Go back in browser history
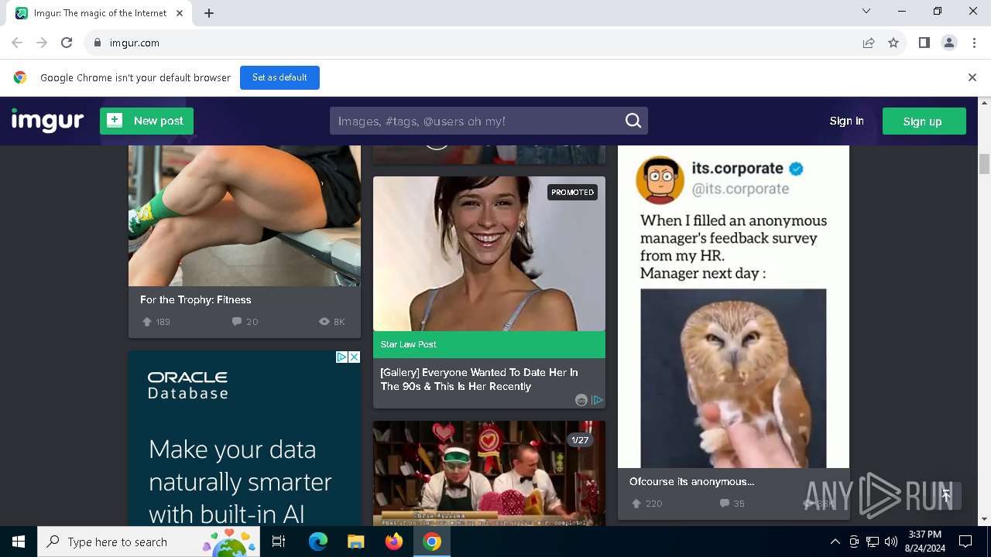 coord(17,43)
